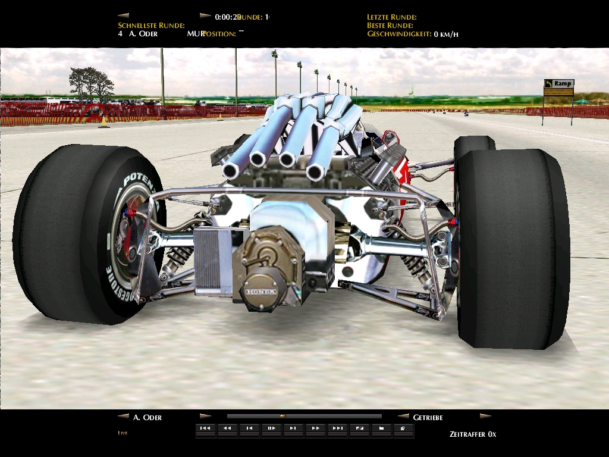The width and height of the screenshot is (609, 457).
Task: Click the orange replay position marker
Action: click(282, 417)
